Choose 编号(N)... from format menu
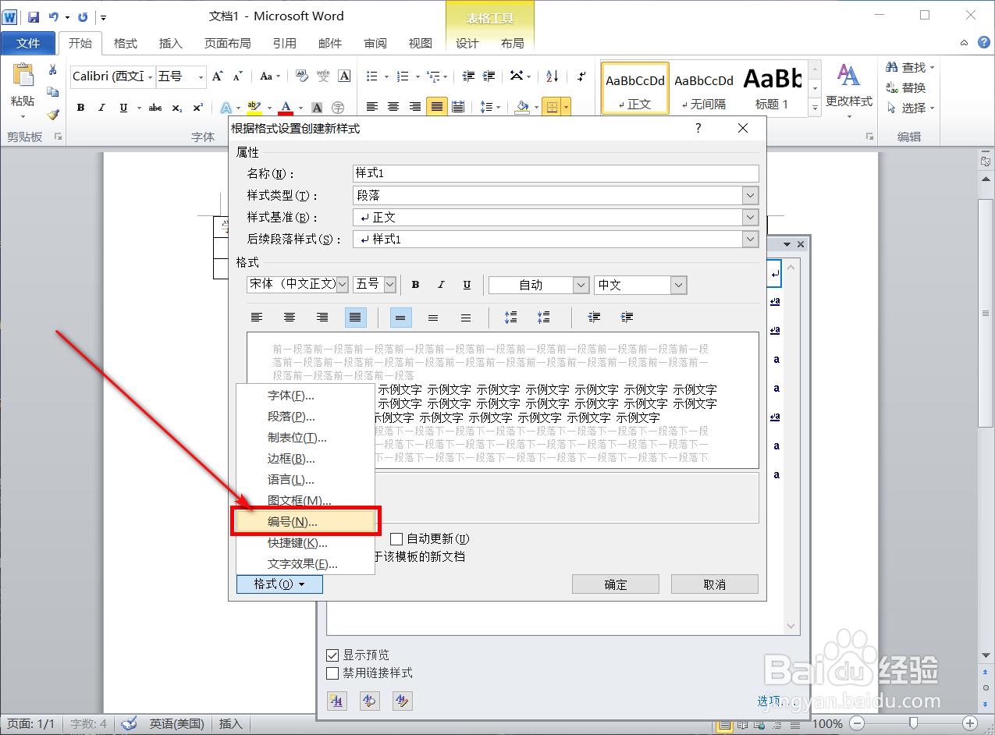Image resolution: width=995 pixels, height=735 pixels. (x=305, y=522)
